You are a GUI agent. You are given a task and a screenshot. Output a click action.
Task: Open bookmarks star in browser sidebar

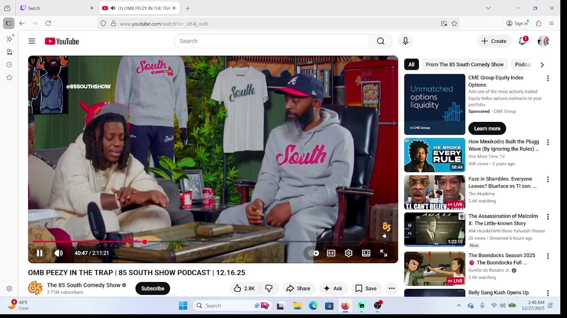click(x=9, y=78)
